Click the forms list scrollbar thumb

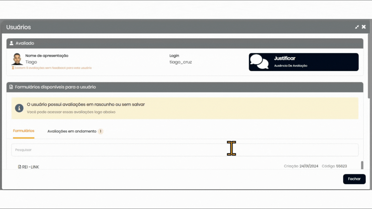pos(362,165)
